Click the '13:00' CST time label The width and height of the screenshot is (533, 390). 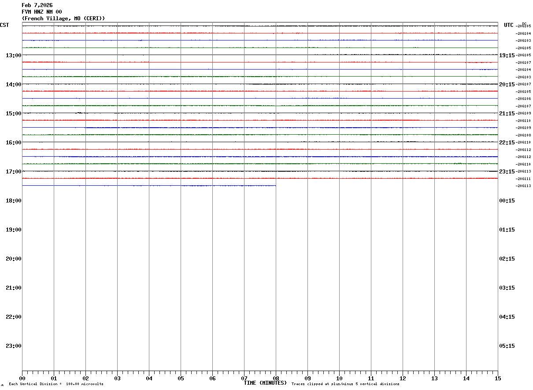[x=14, y=55]
